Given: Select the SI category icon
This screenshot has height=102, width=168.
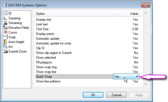Looking at the screenshot, I should tap(5, 13).
